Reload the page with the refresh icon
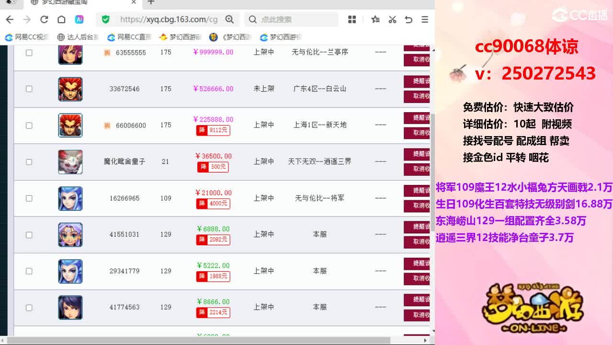The image size is (613, 345). point(44,20)
